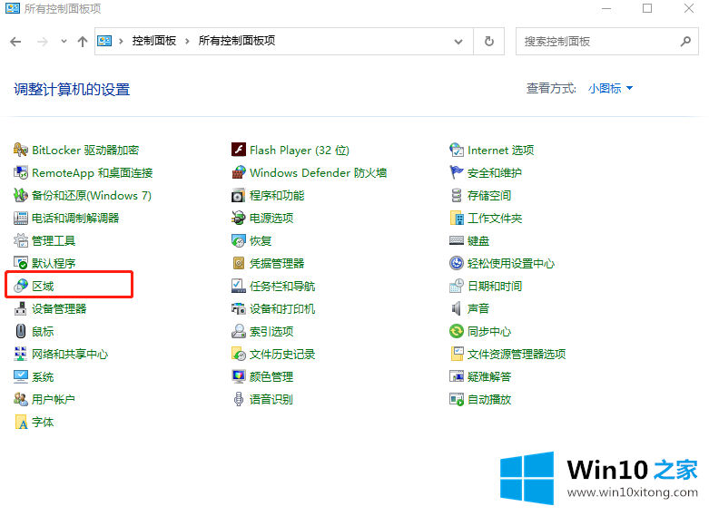The image size is (709, 516).
Task: Click the 电源选项 icon
Action: 239,219
